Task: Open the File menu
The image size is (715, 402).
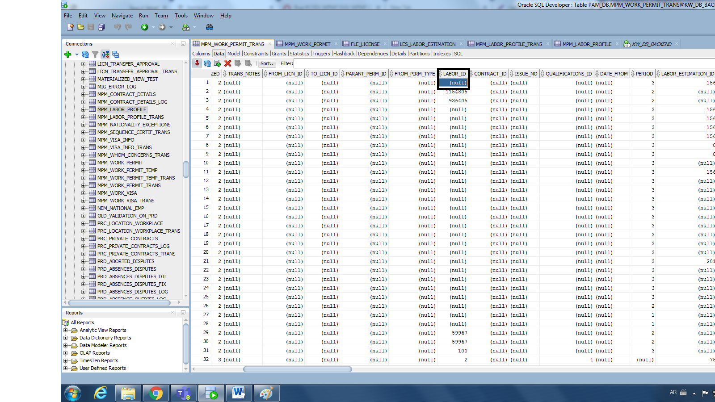Action: [x=68, y=16]
